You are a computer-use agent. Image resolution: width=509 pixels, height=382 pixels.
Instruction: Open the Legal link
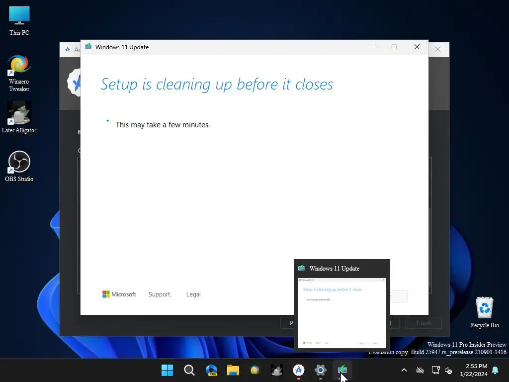[193, 294]
